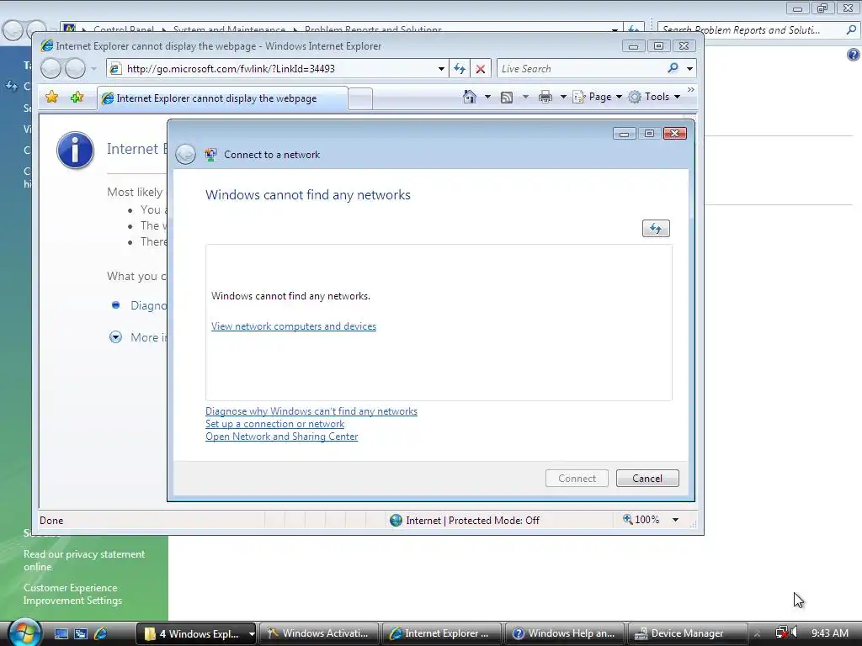862x646 pixels.
Task: Click Diagnose why Windows can't find networks
Action: coord(311,410)
